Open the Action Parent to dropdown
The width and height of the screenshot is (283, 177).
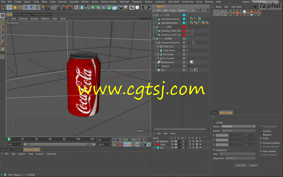tap(238, 126)
